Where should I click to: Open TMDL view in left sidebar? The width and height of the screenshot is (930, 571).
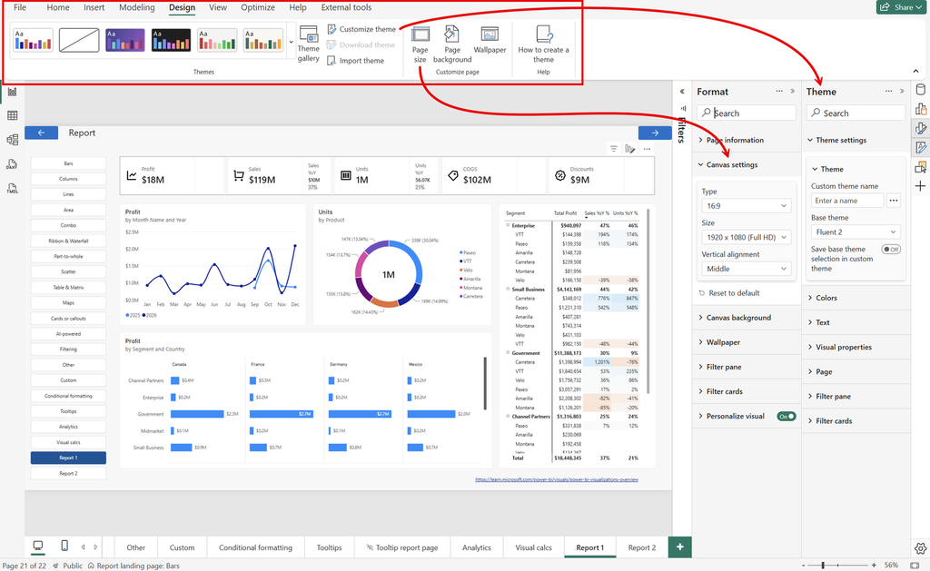12,189
